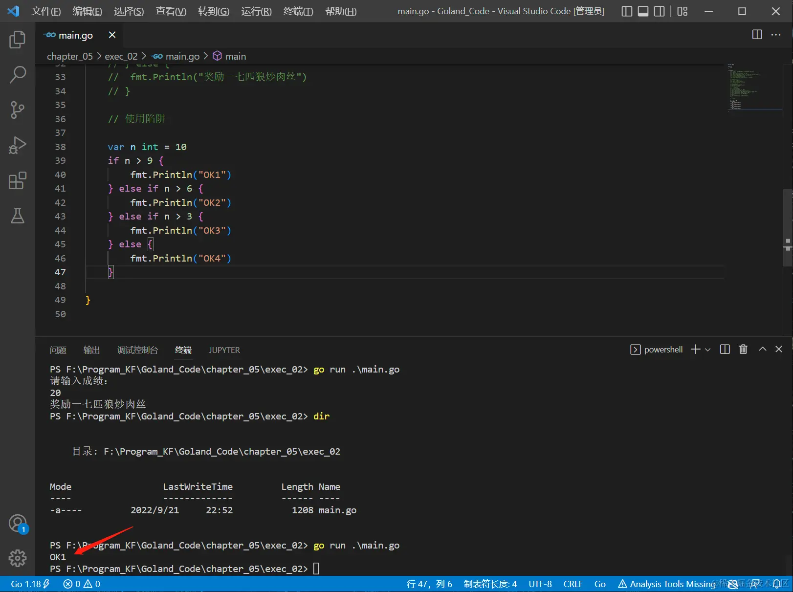Click code line var n int = 10

[147, 147]
